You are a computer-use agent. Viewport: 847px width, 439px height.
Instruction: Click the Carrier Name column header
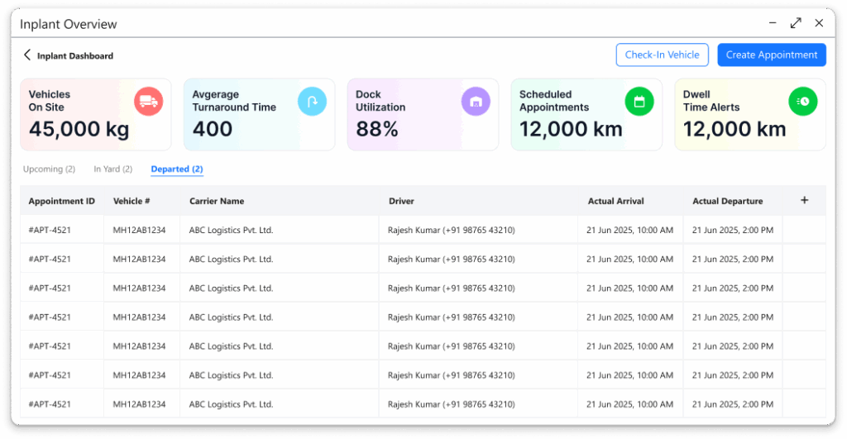click(x=217, y=201)
